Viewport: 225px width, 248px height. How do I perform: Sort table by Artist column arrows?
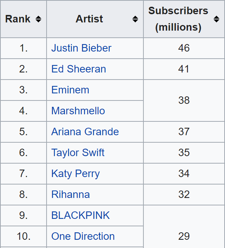tap(135, 19)
